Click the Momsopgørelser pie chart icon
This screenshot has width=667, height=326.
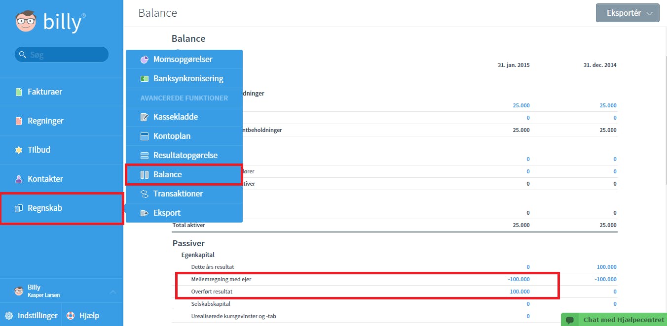click(145, 60)
